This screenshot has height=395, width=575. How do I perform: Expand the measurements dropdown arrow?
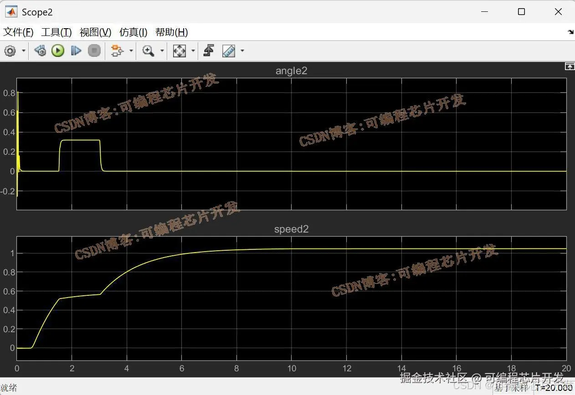pyautogui.click(x=242, y=51)
